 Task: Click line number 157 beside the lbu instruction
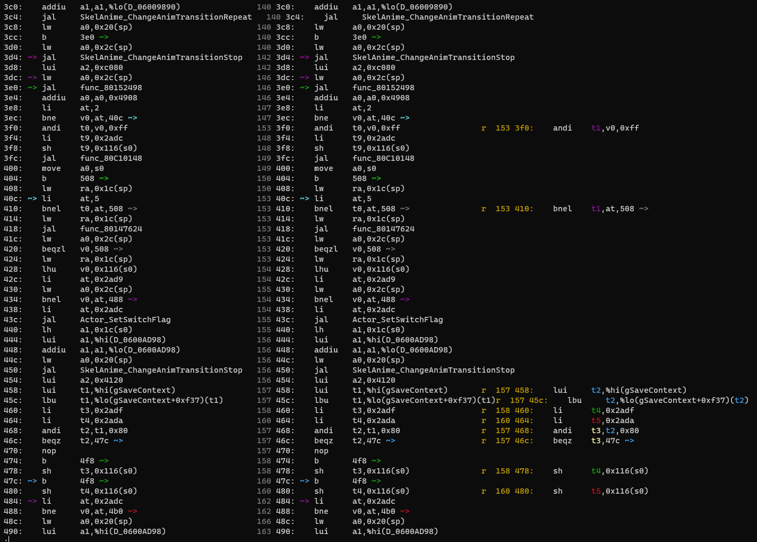click(x=264, y=400)
